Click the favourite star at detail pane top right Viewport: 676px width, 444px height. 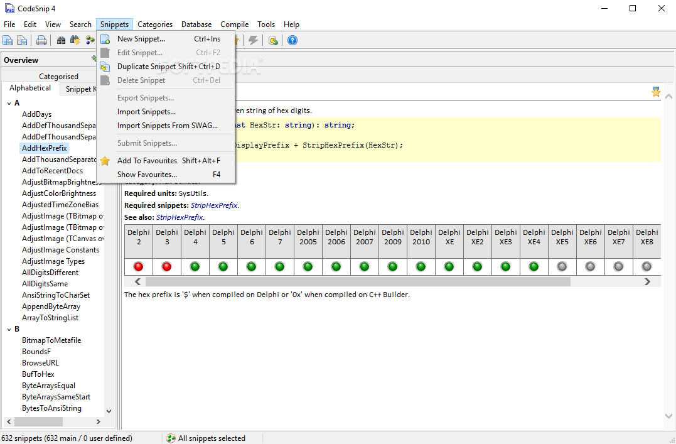(656, 92)
